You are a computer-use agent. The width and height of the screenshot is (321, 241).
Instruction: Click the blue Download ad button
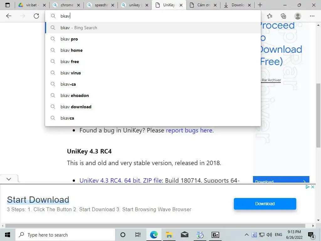(x=265, y=204)
